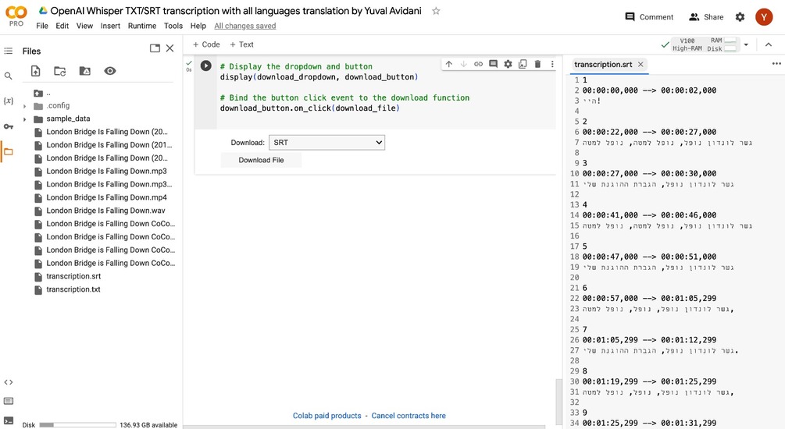This screenshot has height=429, width=785.
Task: Open more cell actions menu
Action: 552,64
